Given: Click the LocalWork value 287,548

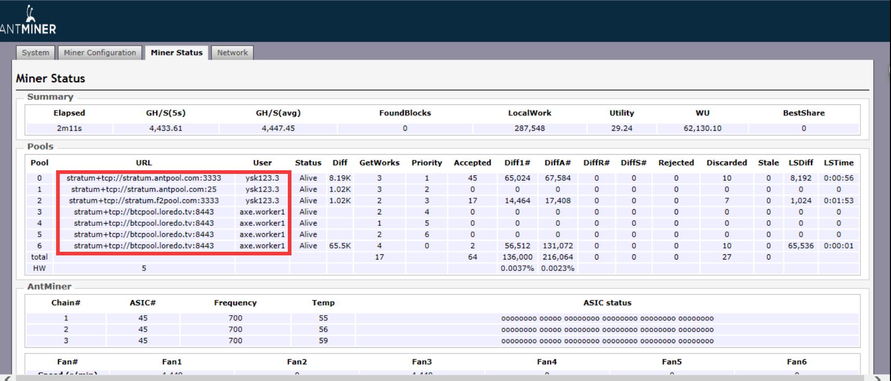Looking at the screenshot, I should (529, 128).
